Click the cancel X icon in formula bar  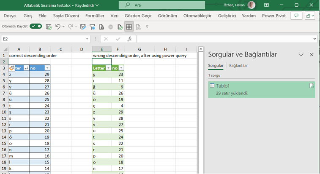tap(106, 39)
